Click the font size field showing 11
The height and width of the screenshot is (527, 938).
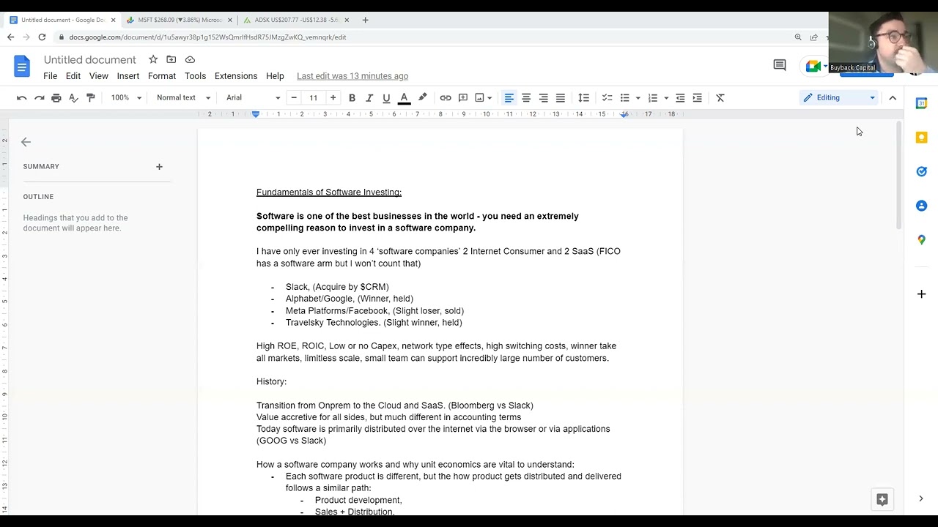point(314,97)
